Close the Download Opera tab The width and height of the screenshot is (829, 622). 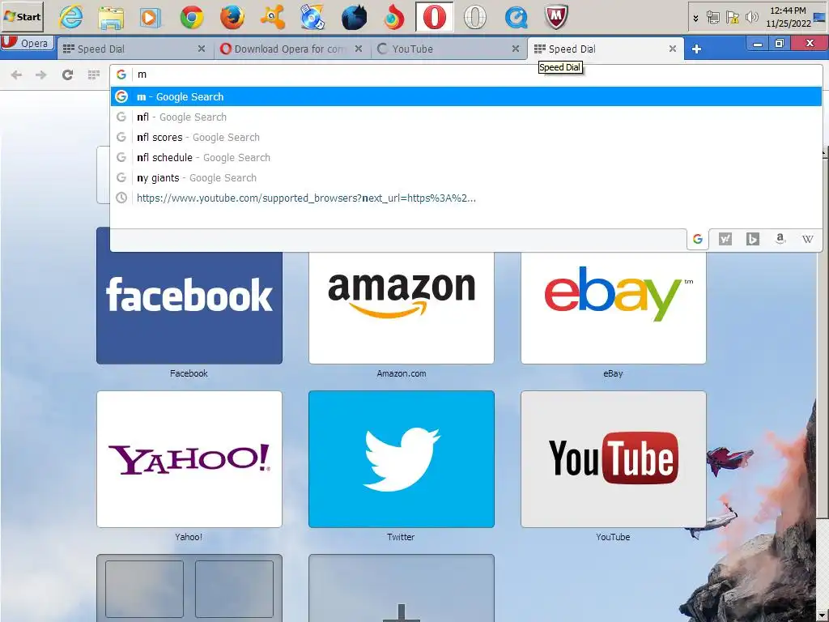(359, 49)
